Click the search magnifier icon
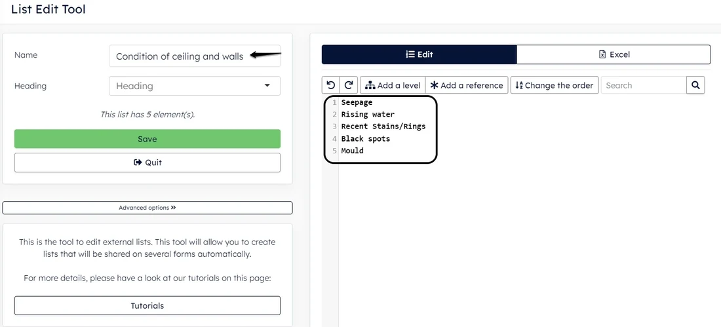The width and height of the screenshot is (721, 327). [695, 85]
